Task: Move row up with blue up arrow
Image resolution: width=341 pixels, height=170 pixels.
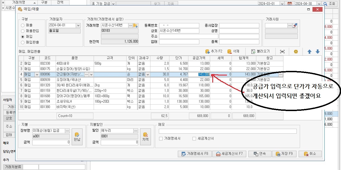Action: click(x=309, y=52)
